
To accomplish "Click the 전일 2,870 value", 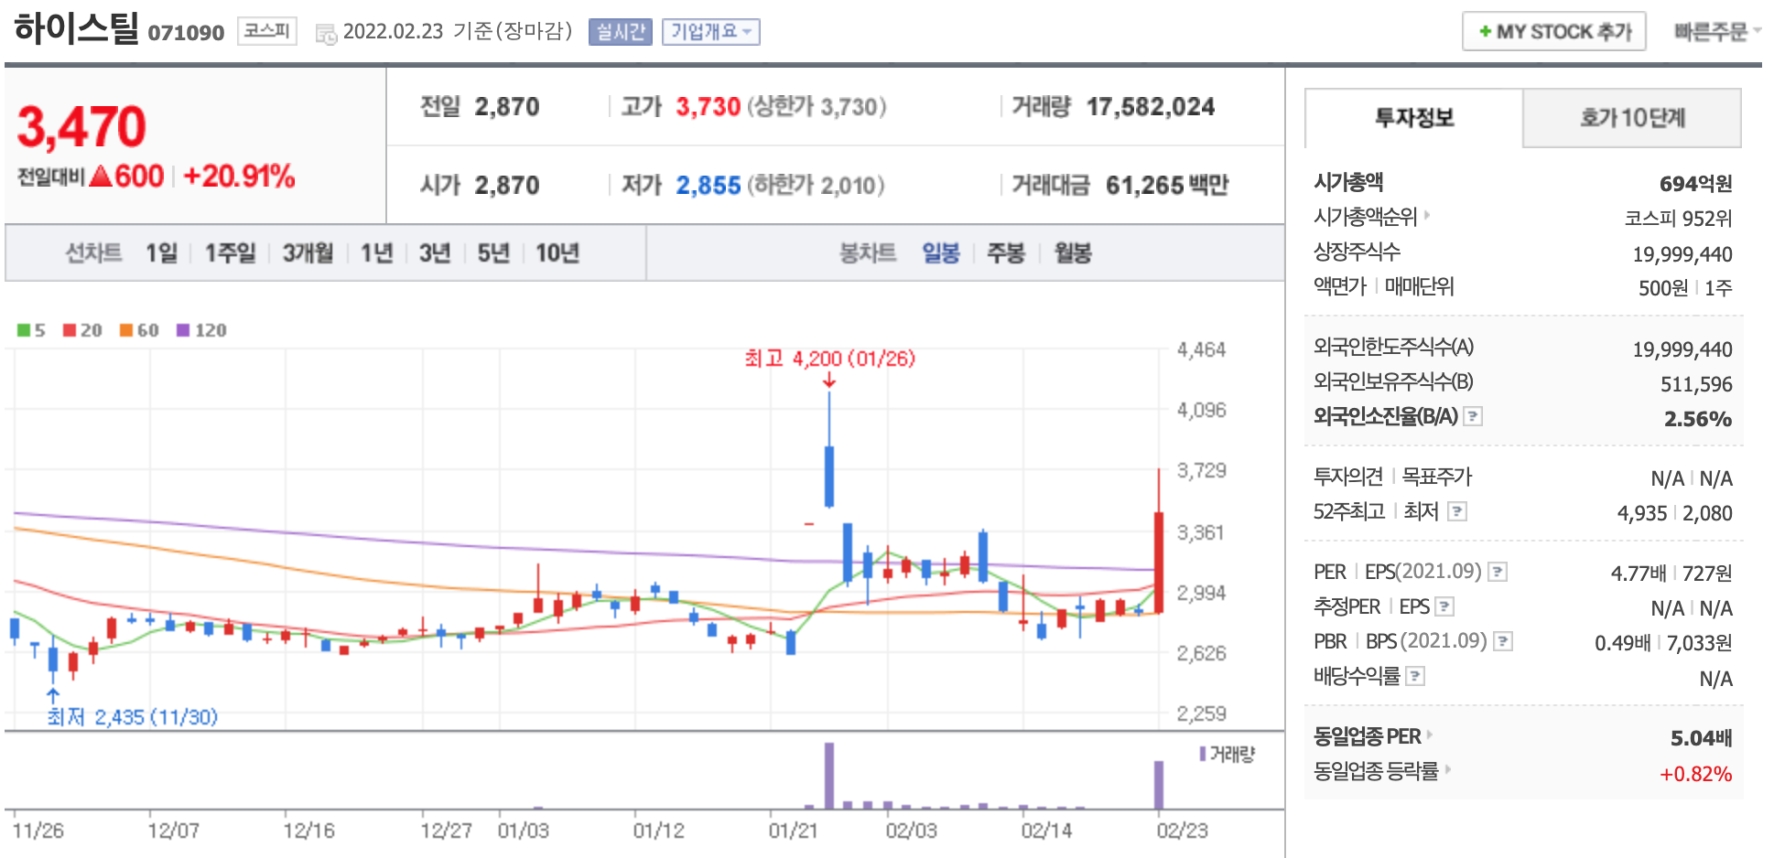I will pyautogui.click(x=507, y=107).
